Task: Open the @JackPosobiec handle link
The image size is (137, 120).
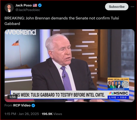Action: (28, 10)
